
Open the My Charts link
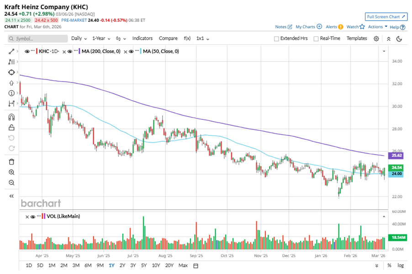click(305, 27)
